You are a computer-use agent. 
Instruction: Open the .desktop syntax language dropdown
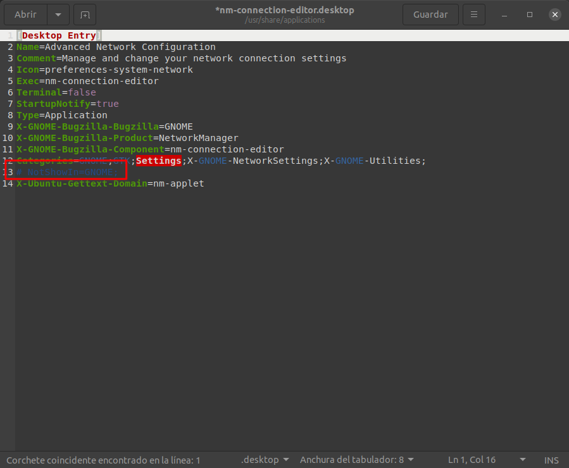(265, 460)
